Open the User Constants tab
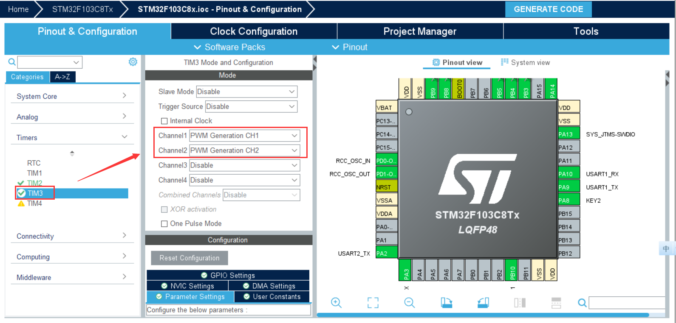This screenshot has width=676, height=323. pos(272,297)
